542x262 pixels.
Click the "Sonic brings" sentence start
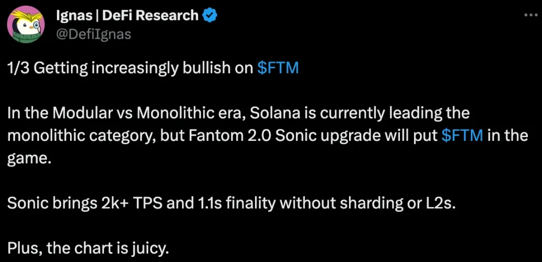click(41, 203)
